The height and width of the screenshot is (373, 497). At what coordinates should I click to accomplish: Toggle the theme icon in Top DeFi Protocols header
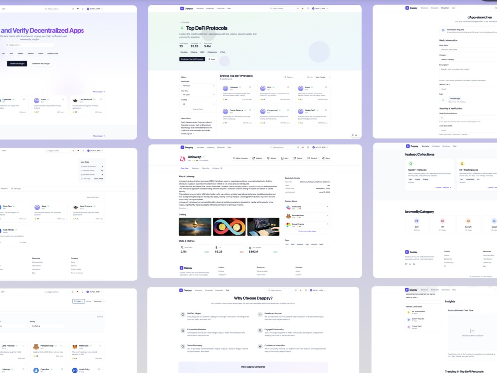coord(298,8)
